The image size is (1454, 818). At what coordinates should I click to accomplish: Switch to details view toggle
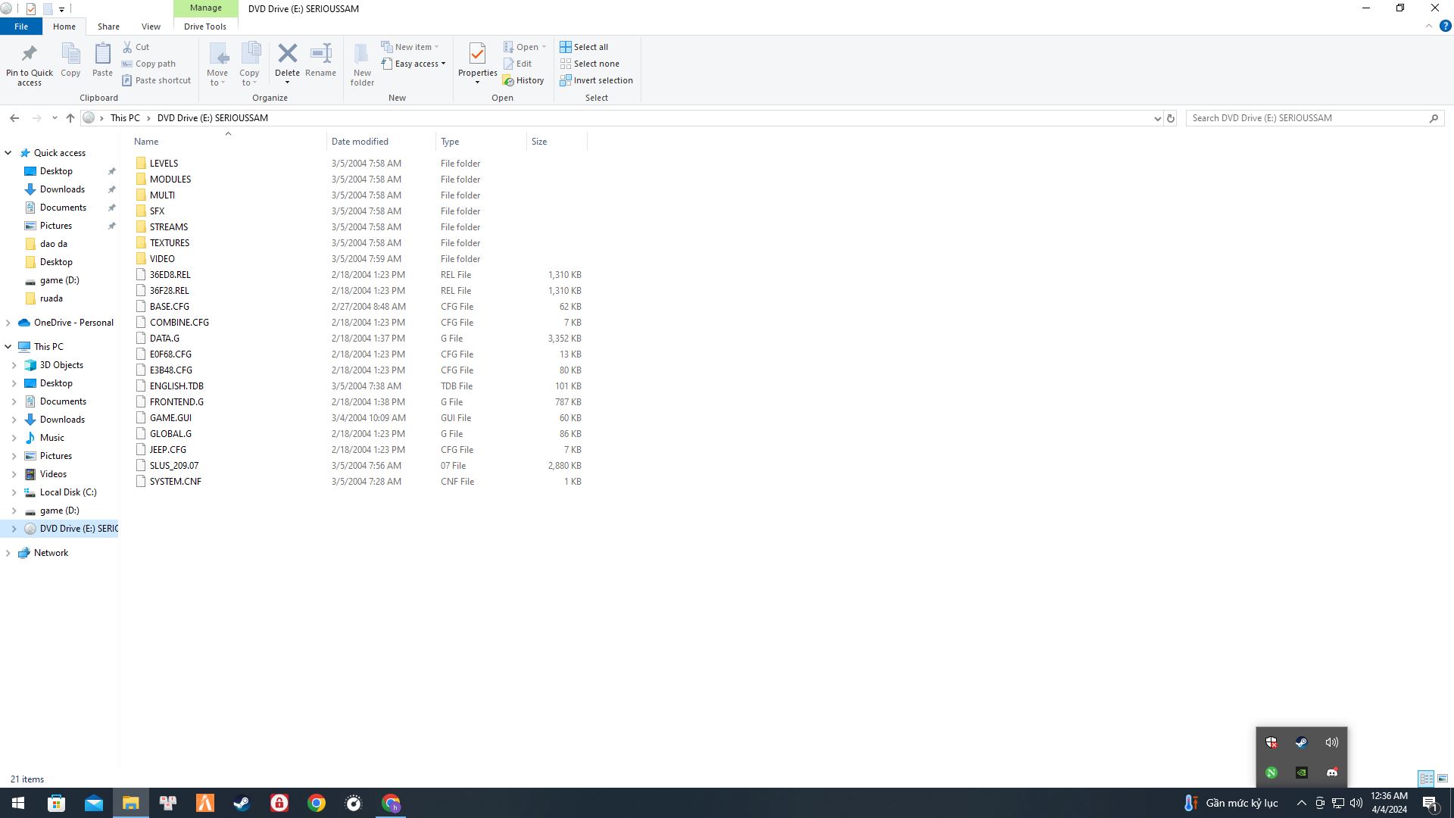(1426, 779)
